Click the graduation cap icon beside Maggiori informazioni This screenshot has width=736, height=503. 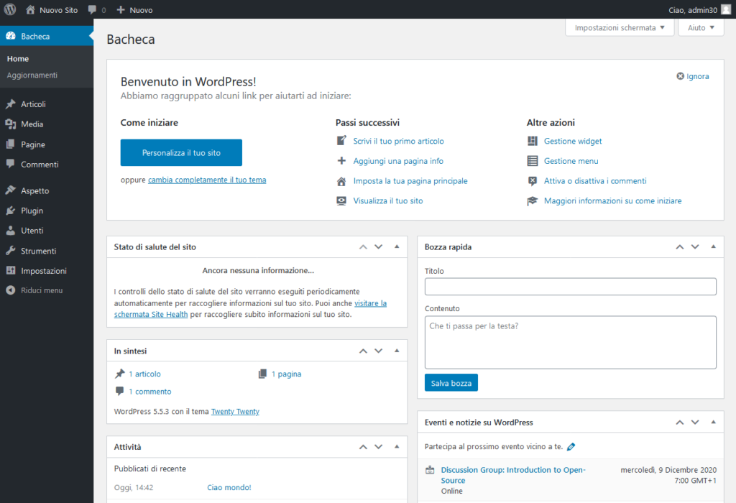pos(533,200)
